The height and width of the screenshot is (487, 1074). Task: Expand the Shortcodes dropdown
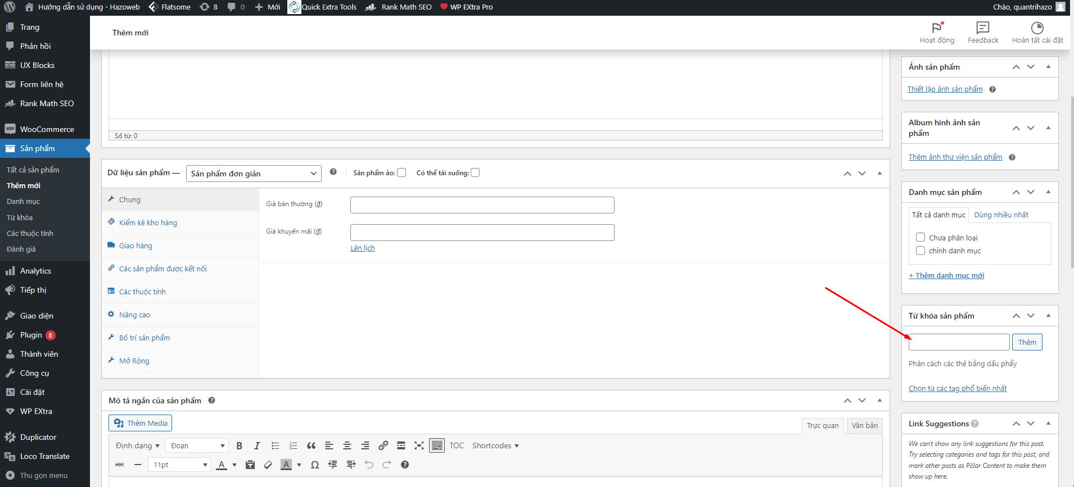(495, 445)
